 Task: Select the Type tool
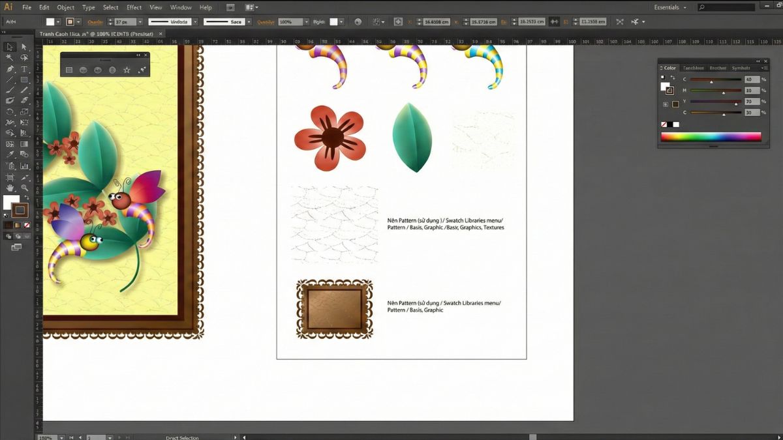point(24,69)
